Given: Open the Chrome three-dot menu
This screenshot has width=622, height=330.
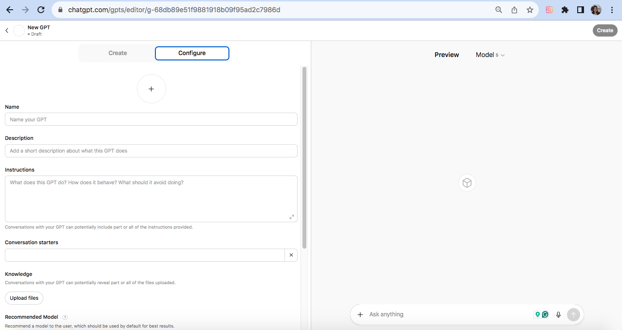Looking at the screenshot, I should [612, 10].
